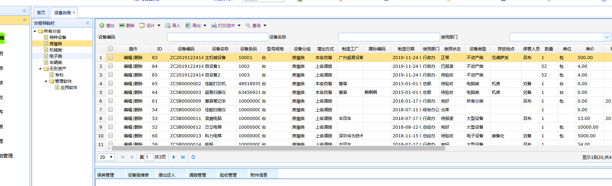Screen dimensions: 612x186
Task: Check the checkbox for row 1
Action: coord(110,57)
